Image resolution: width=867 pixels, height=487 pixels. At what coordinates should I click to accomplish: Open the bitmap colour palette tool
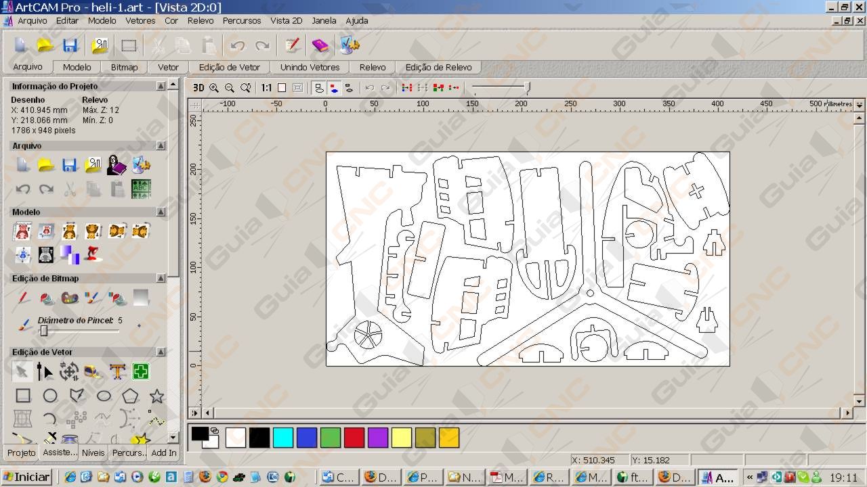69,298
